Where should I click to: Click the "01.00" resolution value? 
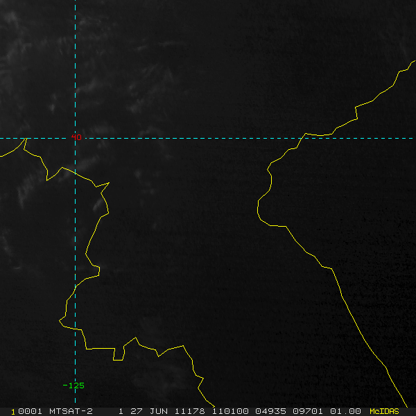pos(345,411)
